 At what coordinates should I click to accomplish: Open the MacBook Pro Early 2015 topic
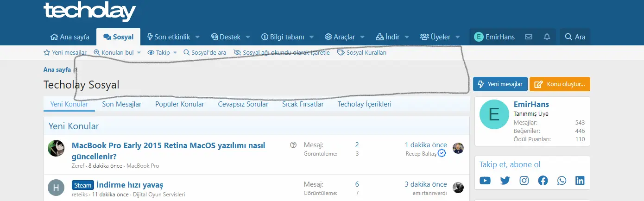tap(169, 151)
